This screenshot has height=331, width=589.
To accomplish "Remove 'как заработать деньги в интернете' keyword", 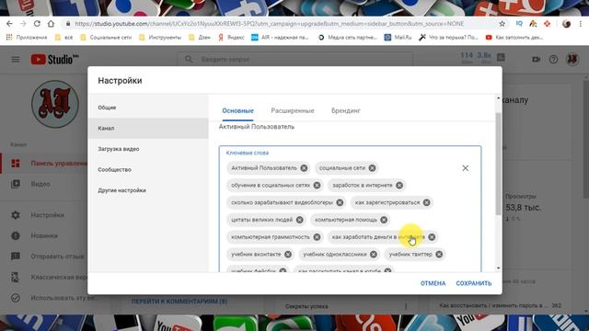I will [x=432, y=237].
